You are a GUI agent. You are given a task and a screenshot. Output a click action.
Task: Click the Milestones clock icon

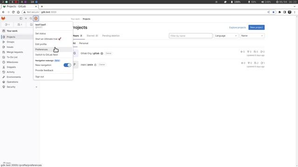click(4, 62)
